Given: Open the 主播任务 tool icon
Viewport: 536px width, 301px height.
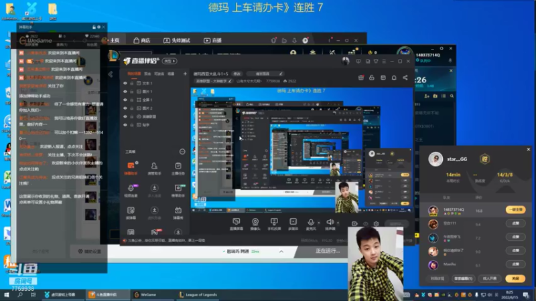Looking at the screenshot, I should pos(178,169).
